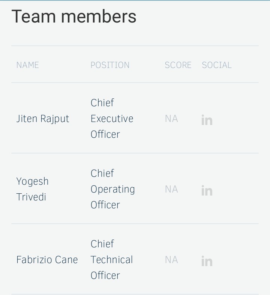270x295 pixels.
Task: Click Chief Executive Officer position text
Action: (112, 119)
